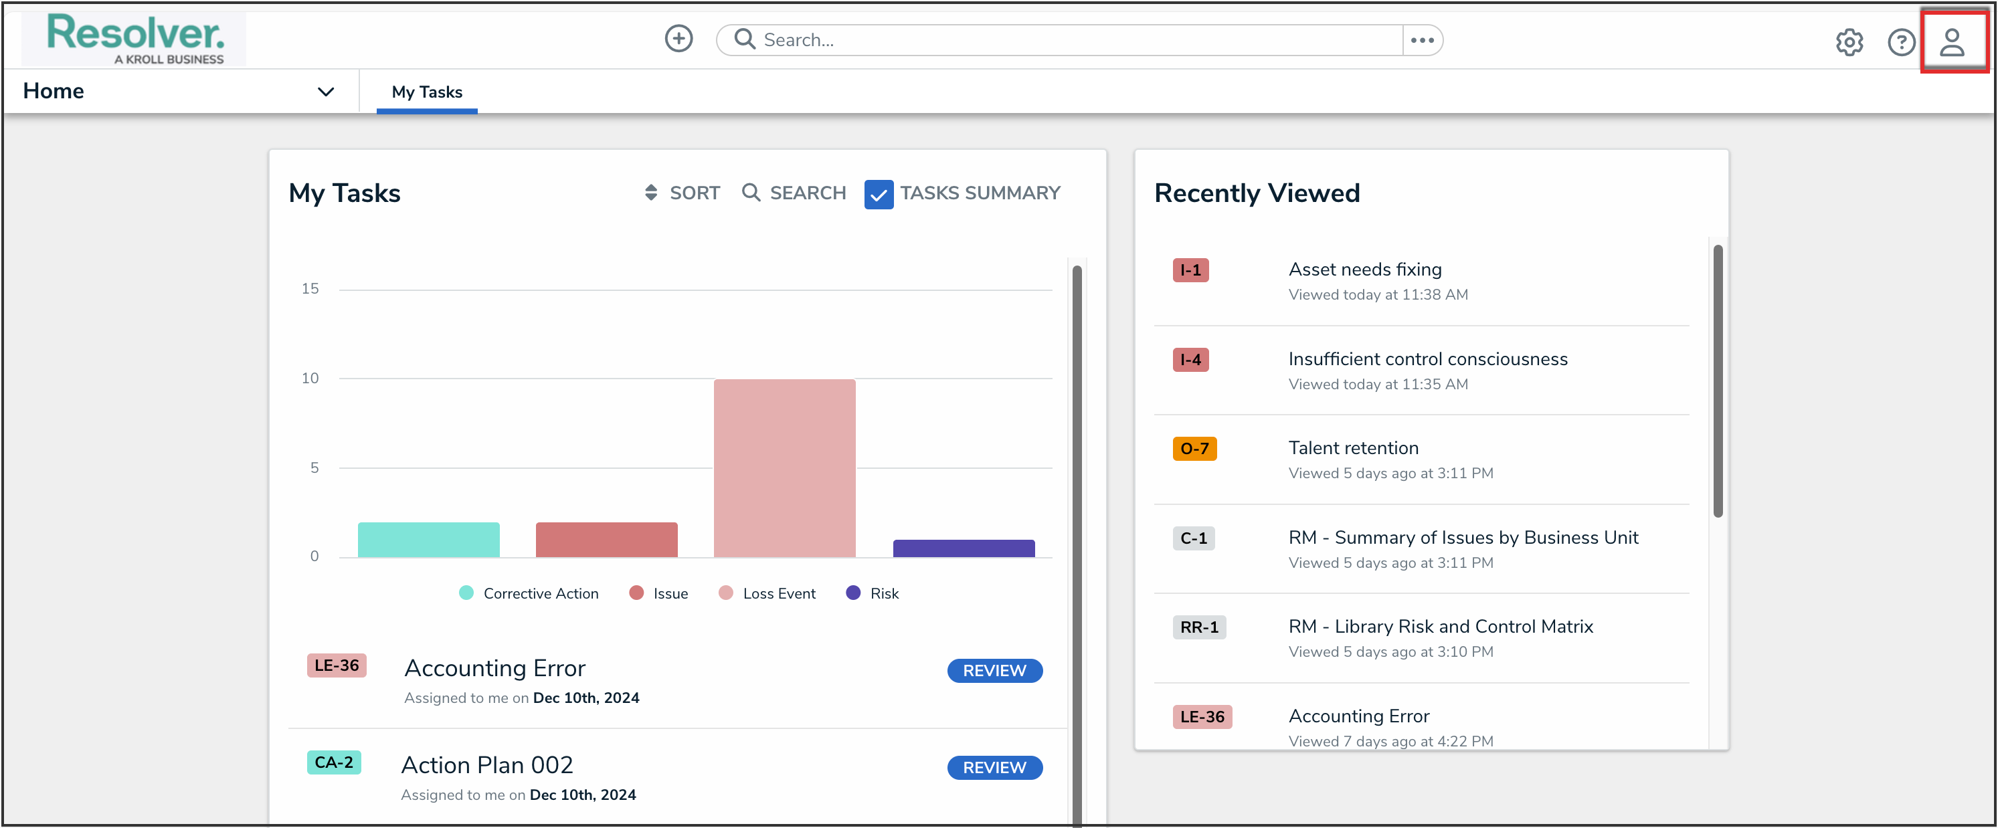Viewport: 1998px width, 828px height.
Task: Click REVIEW button for Accounting Error
Action: pos(994,671)
